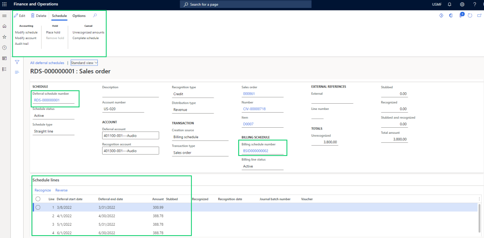The height and width of the screenshot is (238, 484).
Task: Toggle the select-all circle in grid header
Action: click(38, 199)
